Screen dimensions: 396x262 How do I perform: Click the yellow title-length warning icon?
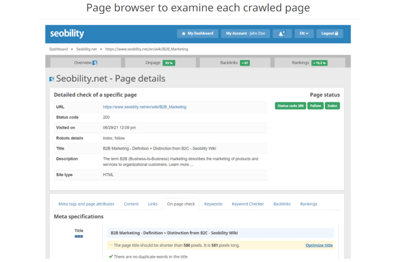[110, 245]
